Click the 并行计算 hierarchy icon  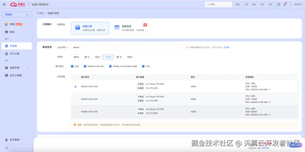[x=6, y=54]
